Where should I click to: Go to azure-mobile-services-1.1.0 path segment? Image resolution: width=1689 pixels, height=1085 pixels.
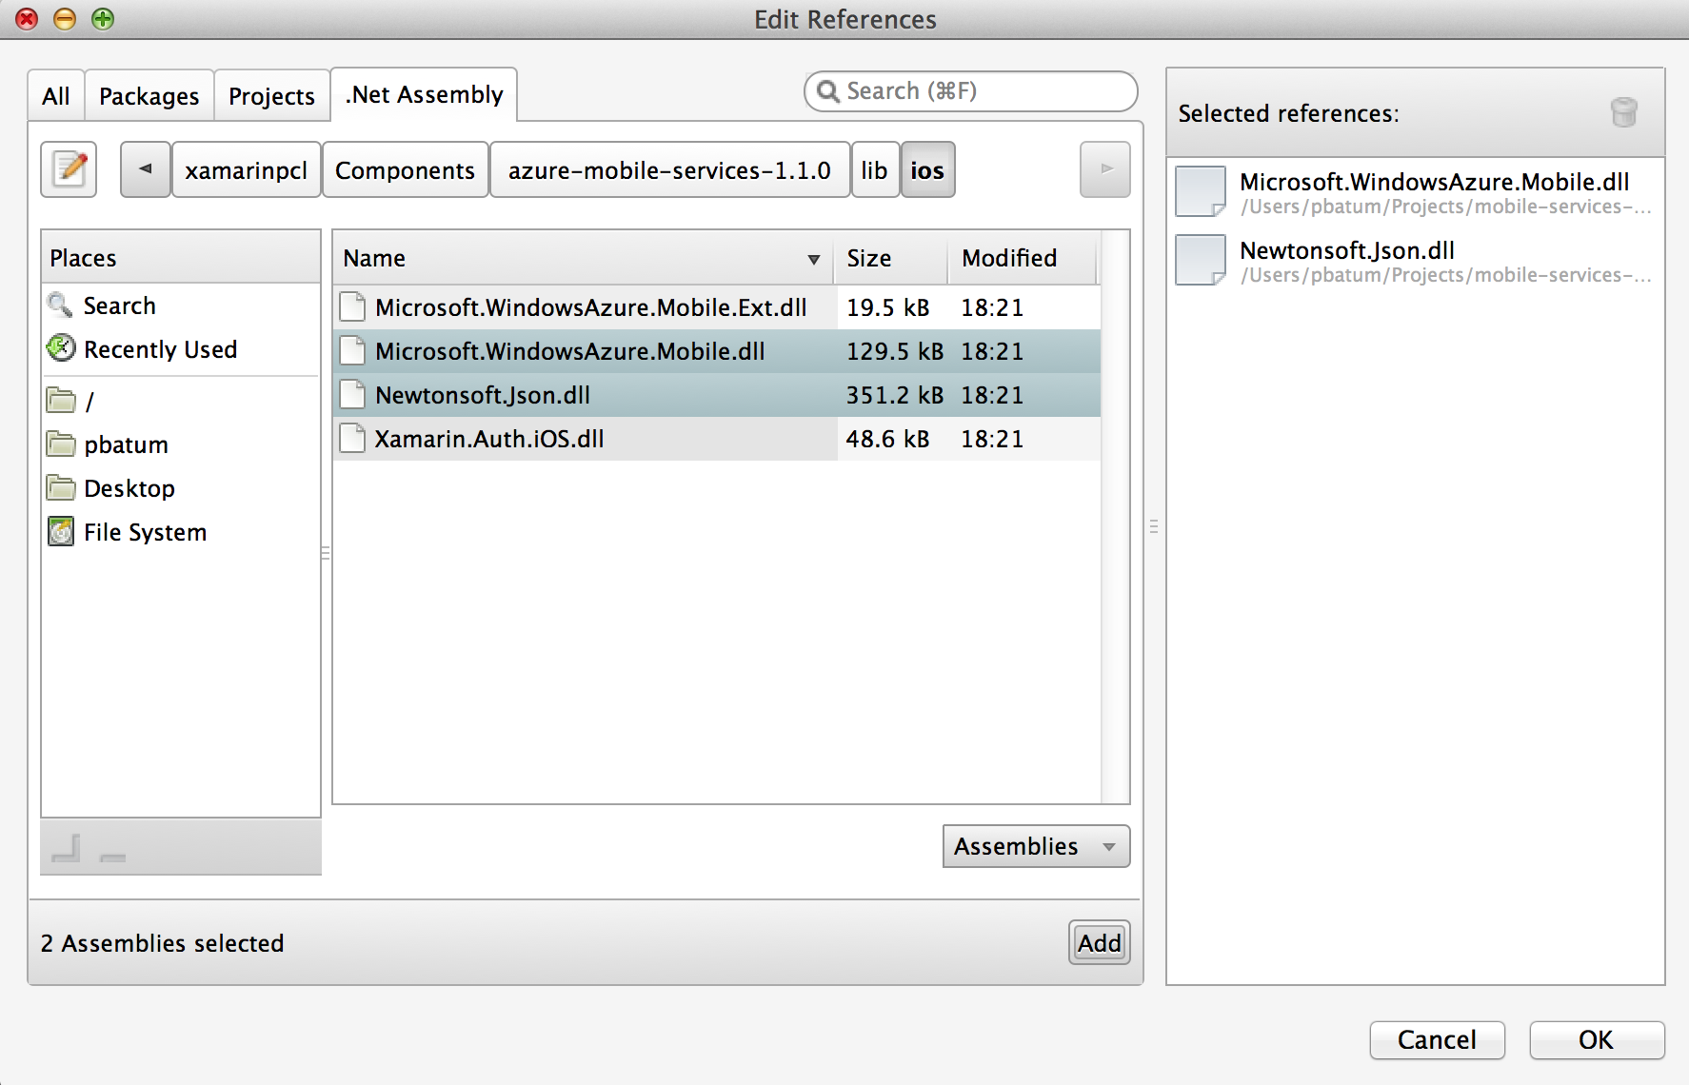669,169
